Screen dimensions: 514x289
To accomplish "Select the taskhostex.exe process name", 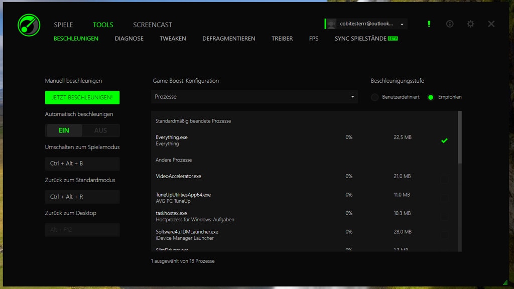I will [x=171, y=213].
